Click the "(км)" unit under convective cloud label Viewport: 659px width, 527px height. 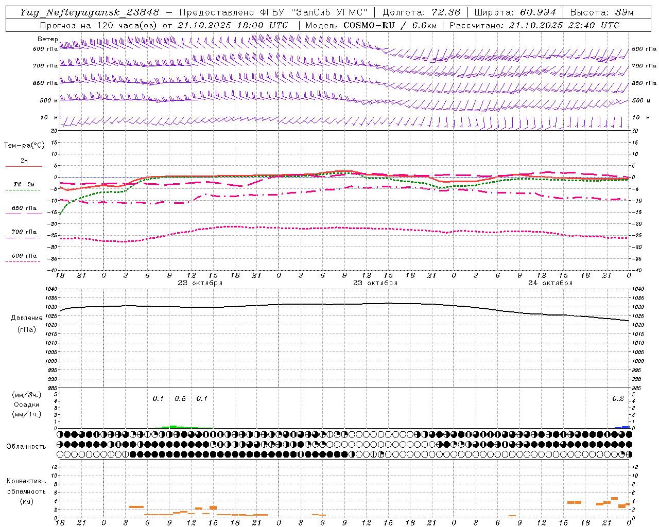(x=26, y=501)
